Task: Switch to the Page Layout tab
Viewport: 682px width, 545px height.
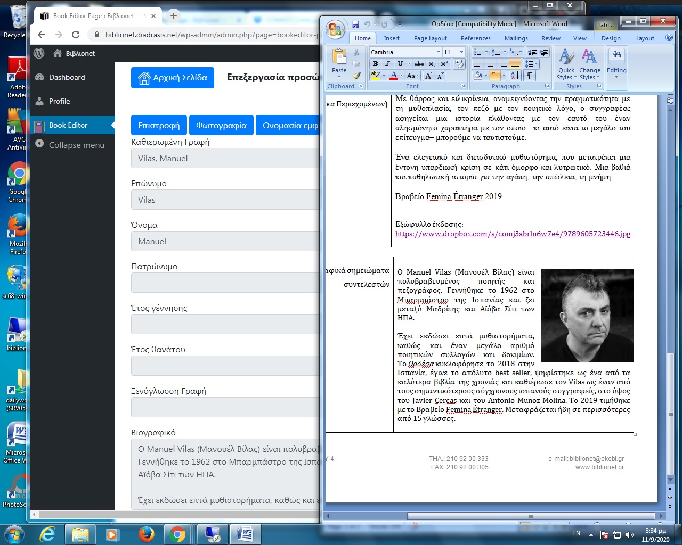Action: click(x=431, y=38)
